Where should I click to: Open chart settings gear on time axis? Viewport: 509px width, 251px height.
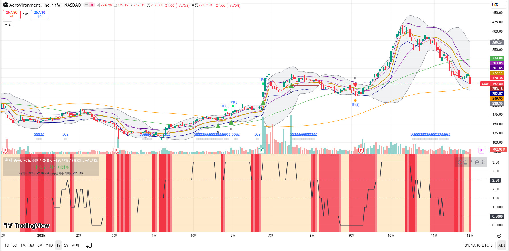[499, 236]
